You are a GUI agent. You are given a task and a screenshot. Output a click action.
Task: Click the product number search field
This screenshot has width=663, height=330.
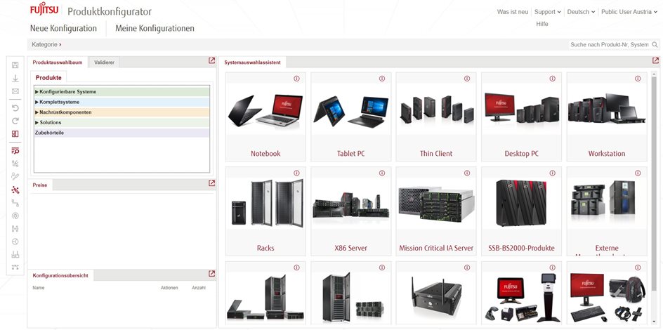click(x=609, y=44)
